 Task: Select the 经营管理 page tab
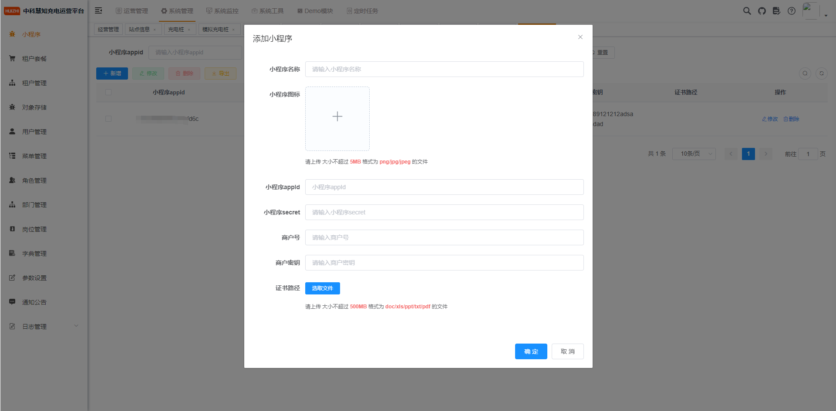click(x=108, y=30)
